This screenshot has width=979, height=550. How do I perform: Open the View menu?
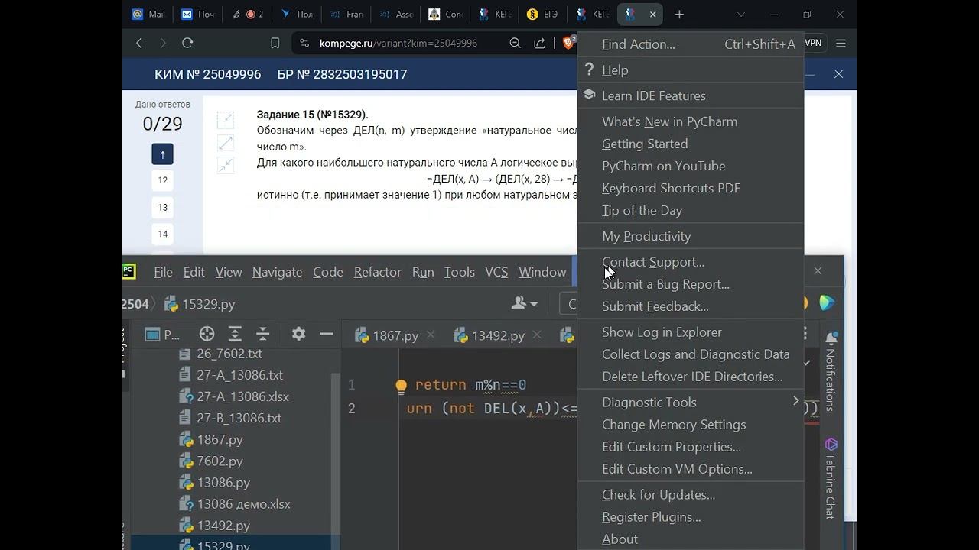tap(229, 272)
